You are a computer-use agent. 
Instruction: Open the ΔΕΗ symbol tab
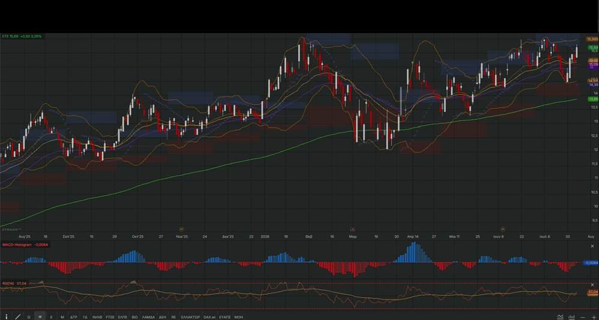pyautogui.click(x=162, y=317)
